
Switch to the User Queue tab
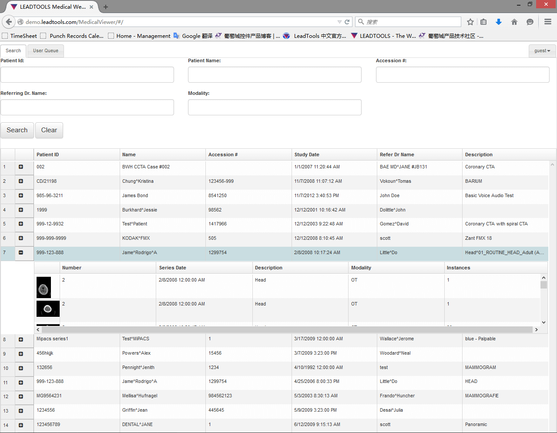coord(46,51)
